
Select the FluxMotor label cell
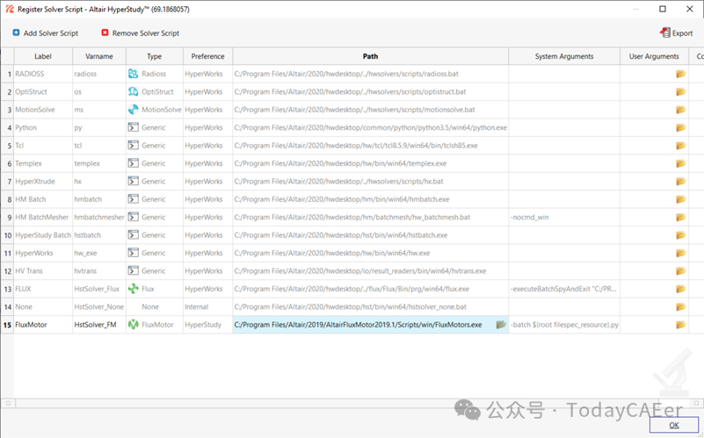tap(43, 325)
